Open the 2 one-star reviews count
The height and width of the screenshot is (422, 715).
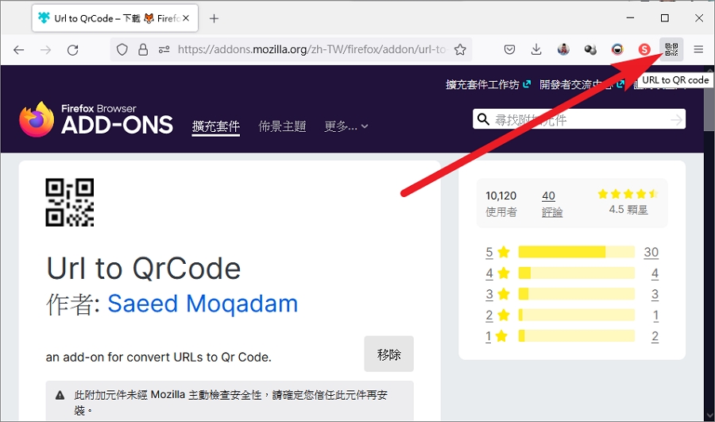tap(655, 336)
